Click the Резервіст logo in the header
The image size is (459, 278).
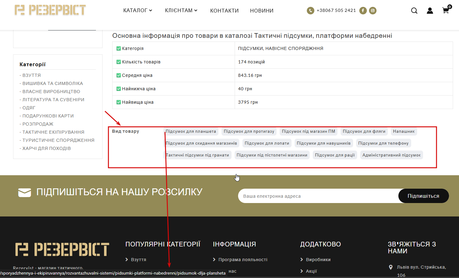pos(50,10)
